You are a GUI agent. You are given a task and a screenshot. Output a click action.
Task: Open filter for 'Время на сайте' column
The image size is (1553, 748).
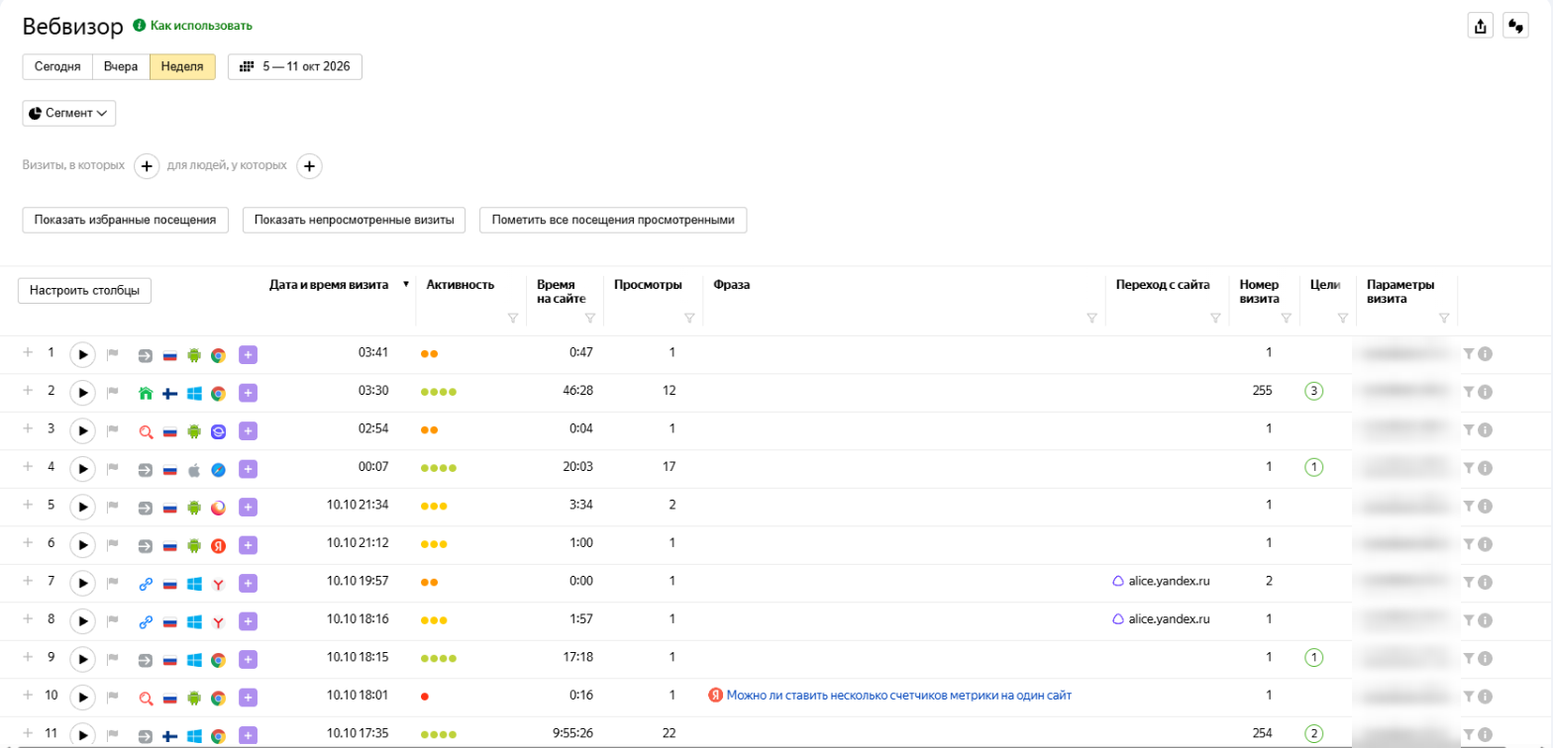tap(589, 318)
